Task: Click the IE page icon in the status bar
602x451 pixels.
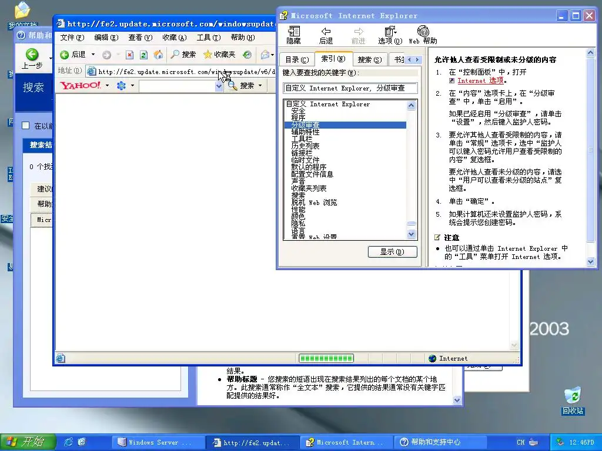Action: coord(61,359)
